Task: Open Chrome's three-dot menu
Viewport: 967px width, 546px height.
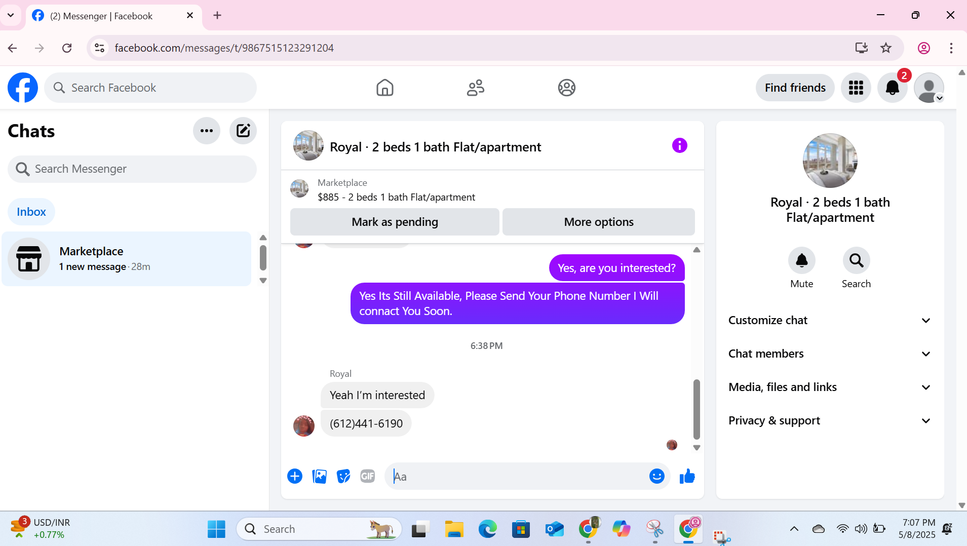Action: pyautogui.click(x=951, y=48)
